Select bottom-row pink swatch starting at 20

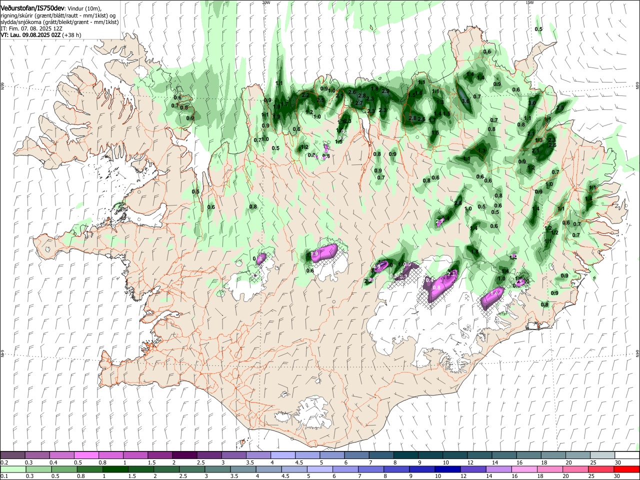[x=574, y=469]
